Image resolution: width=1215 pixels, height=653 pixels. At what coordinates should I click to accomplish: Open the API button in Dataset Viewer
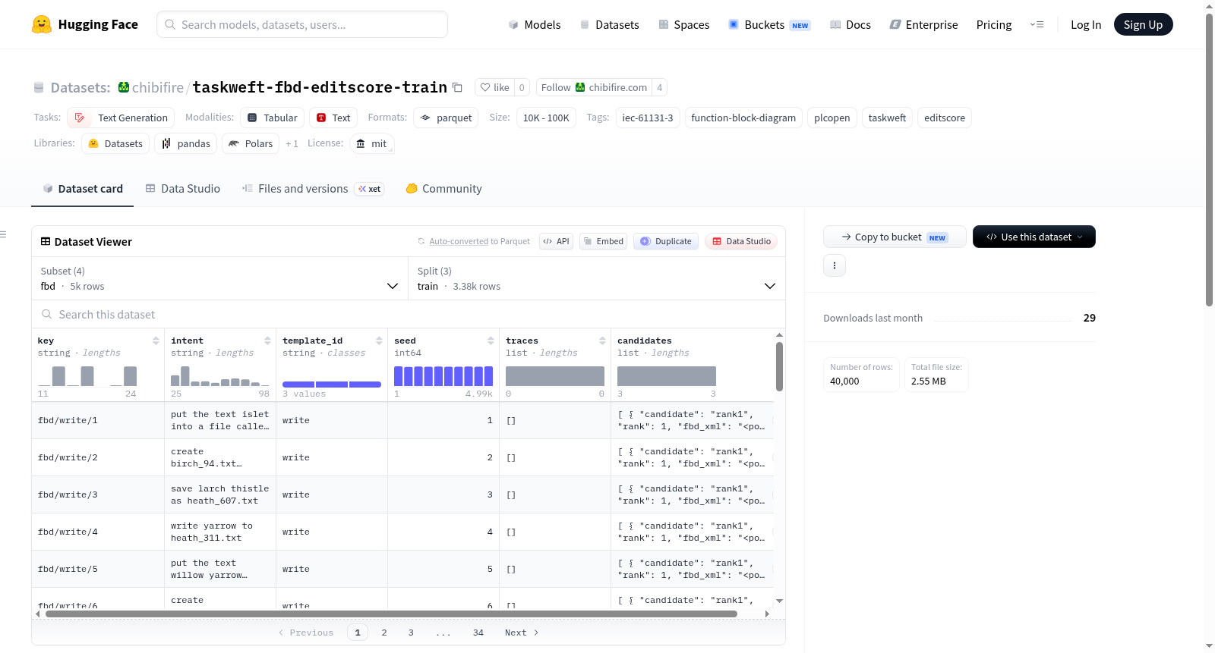click(556, 241)
